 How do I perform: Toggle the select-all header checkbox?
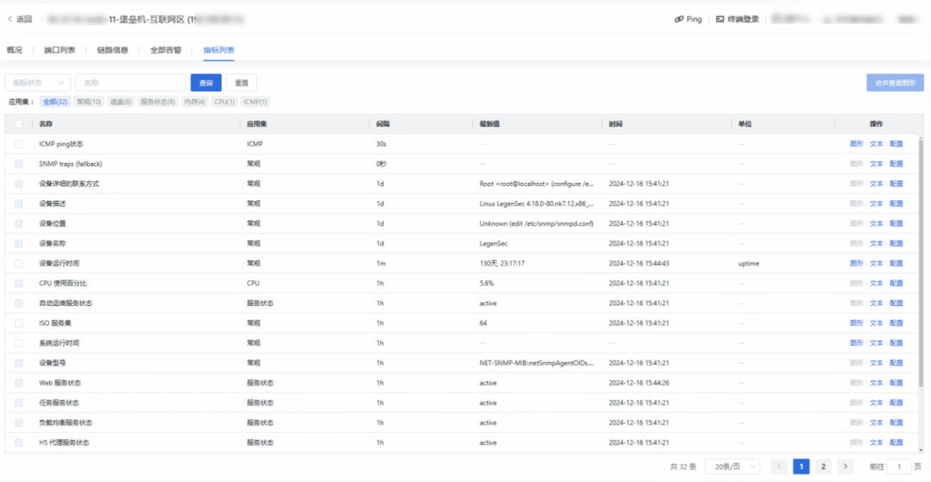click(x=19, y=124)
